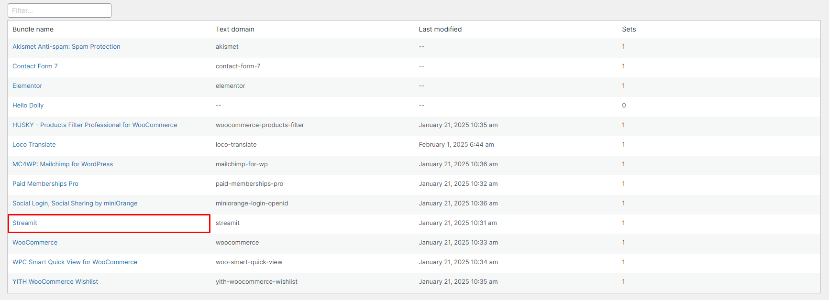Click the Sets count for Paid Memberships Pro
This screenshot has width=829, height=300.
(623, 183)
